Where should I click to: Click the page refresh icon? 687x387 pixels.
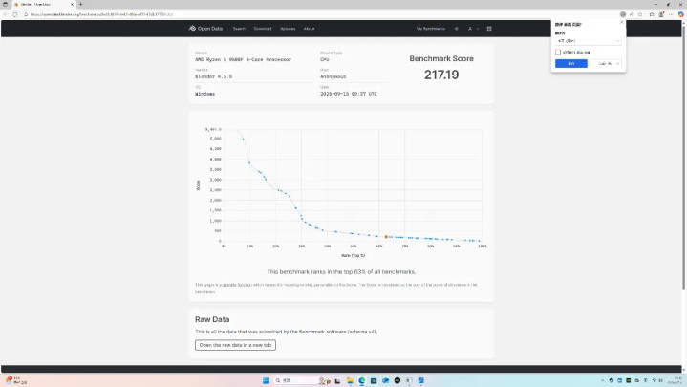pyautogui.click(x=15, y=14)
